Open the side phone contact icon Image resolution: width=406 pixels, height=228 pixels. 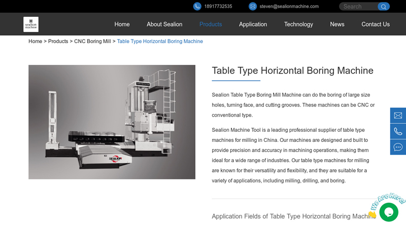tap(398, 131)
